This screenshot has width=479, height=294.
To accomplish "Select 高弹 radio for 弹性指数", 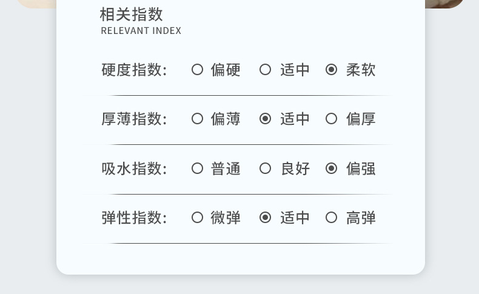I will click(331, 218).
